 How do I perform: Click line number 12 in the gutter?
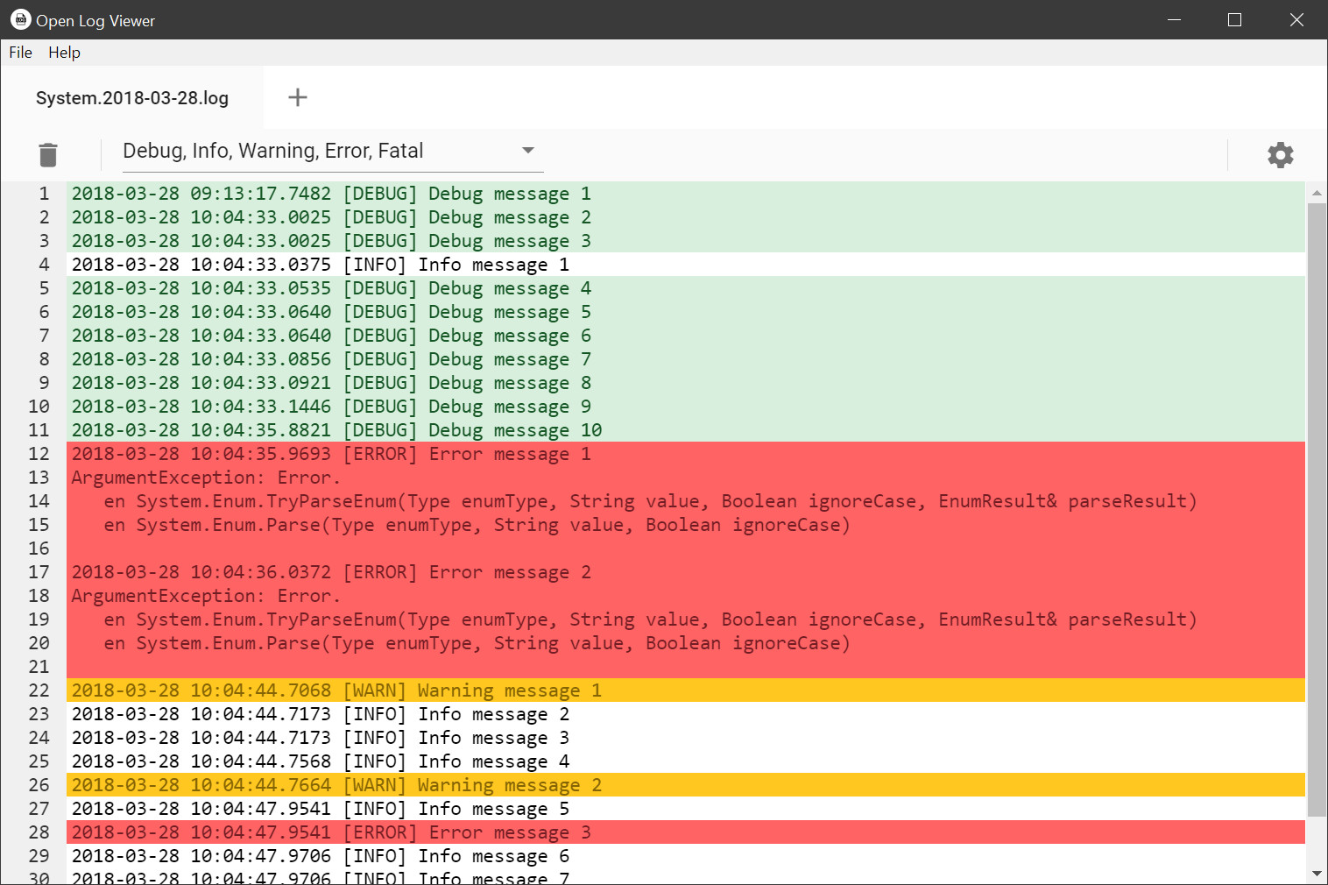(39, 454)
